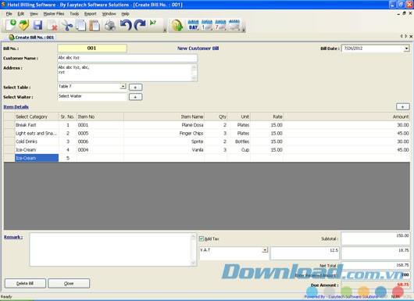Click the Save floppy disk icon
Viewport: 414px width, 301px height.
point(37,25)
